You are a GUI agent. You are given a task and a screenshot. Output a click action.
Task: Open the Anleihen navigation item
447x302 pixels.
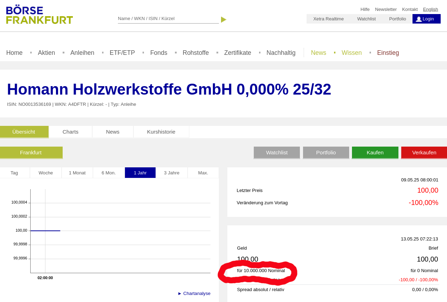point(82,53)
